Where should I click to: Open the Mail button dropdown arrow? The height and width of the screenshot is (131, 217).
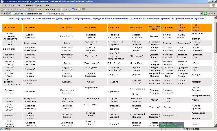(66, 10)
